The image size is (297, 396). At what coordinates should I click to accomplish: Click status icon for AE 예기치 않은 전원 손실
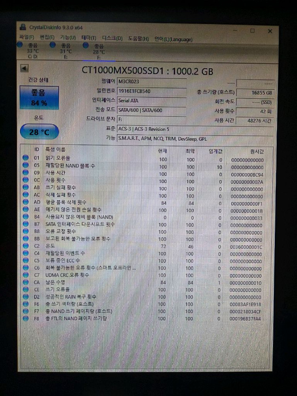[26, 209]
